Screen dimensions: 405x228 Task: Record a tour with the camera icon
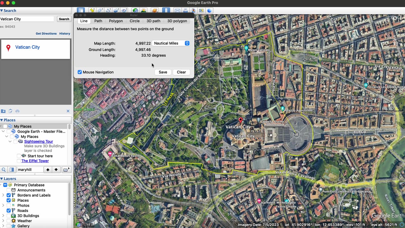[x=124, y=10]
